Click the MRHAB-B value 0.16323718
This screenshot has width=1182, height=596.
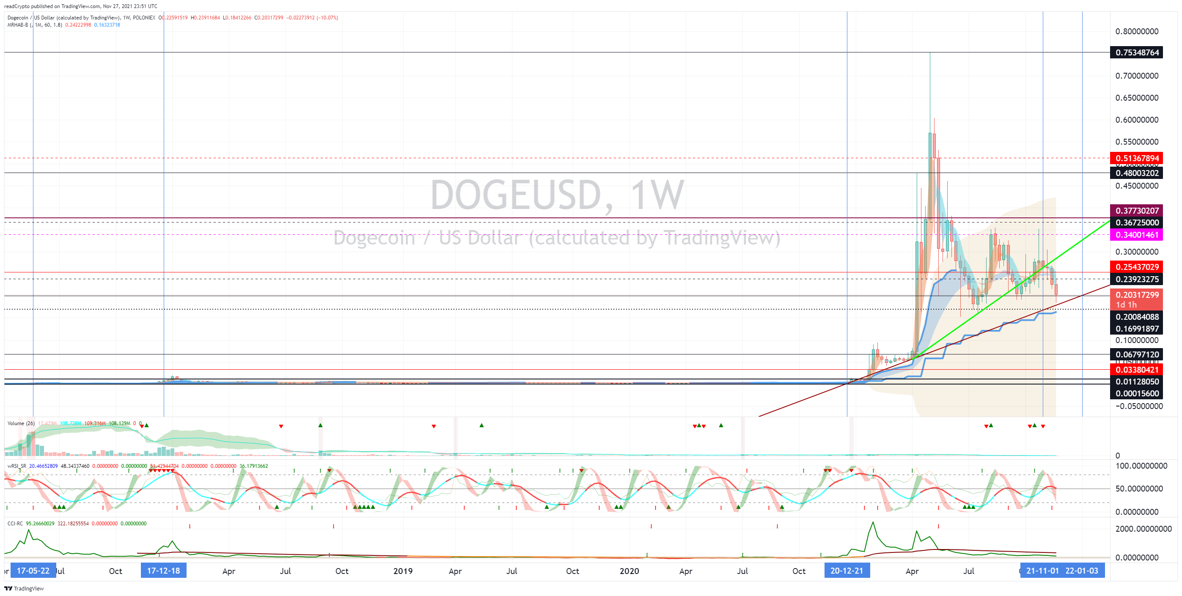tap(107, 25)
